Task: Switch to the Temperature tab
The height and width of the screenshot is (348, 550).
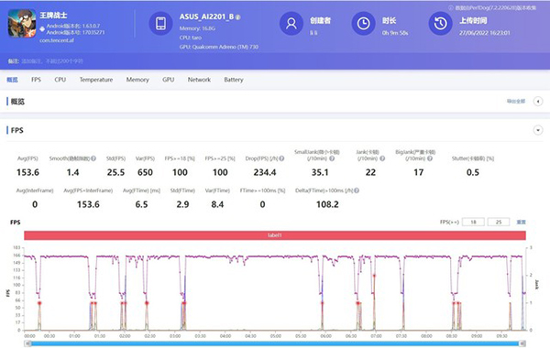Action: pos(96,80)
